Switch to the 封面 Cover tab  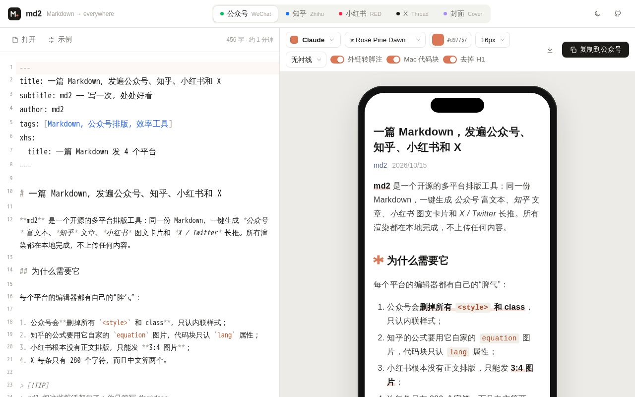point(463,14)
